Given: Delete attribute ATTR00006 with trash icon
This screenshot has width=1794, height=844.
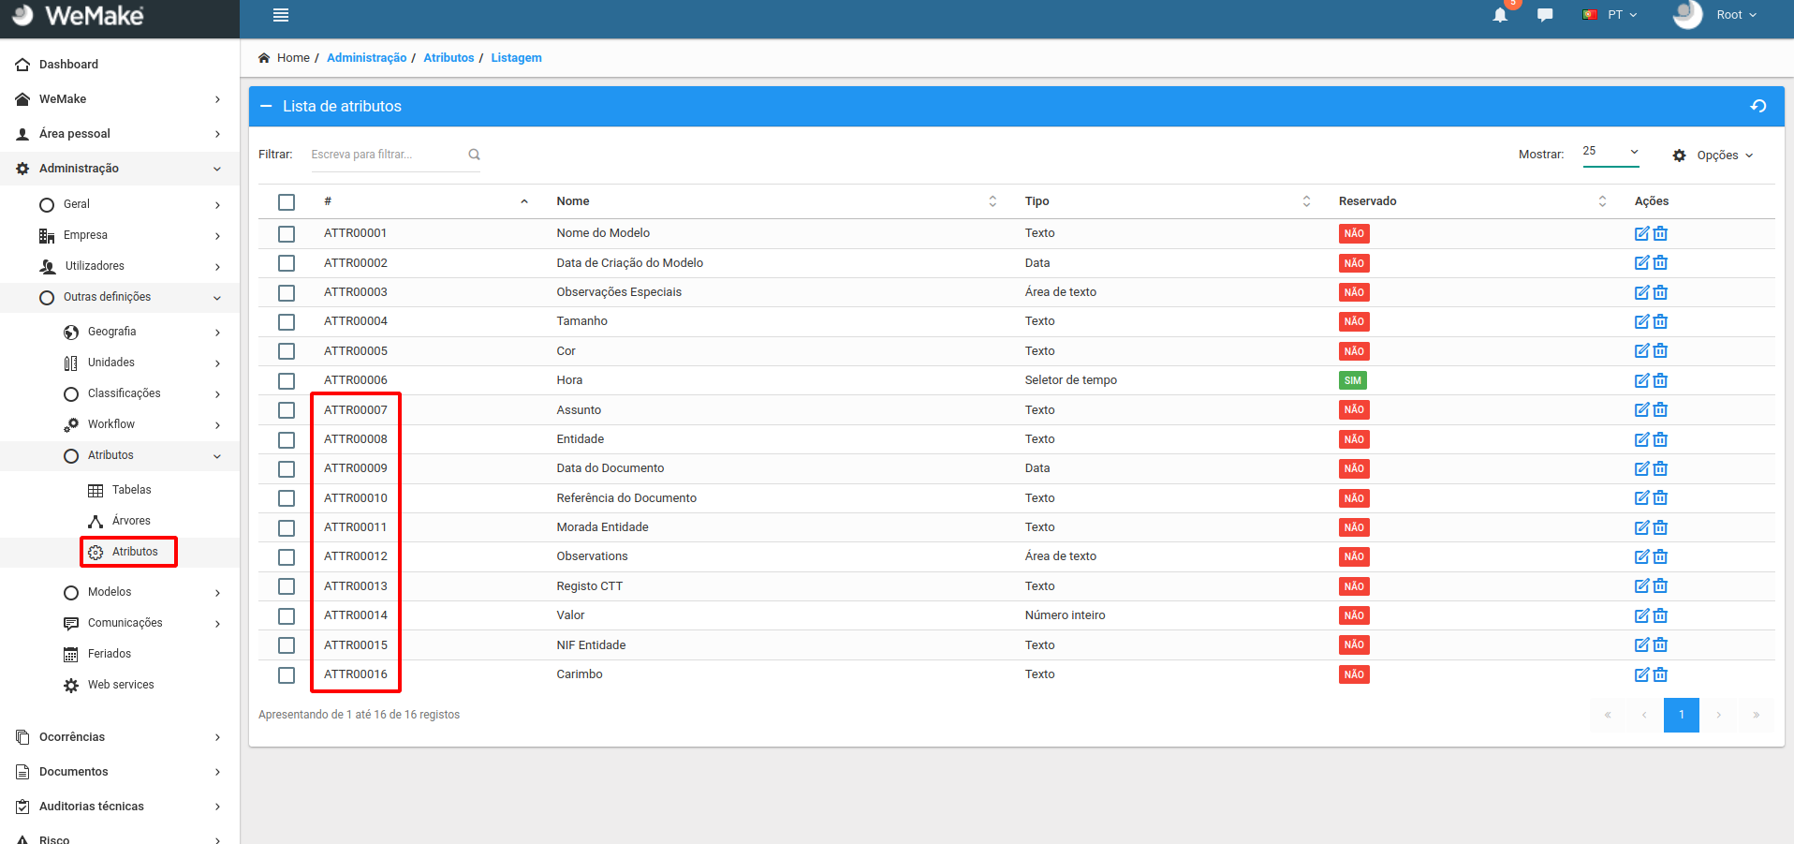Looking at the screenshot, I should (x=1660, y=380).
